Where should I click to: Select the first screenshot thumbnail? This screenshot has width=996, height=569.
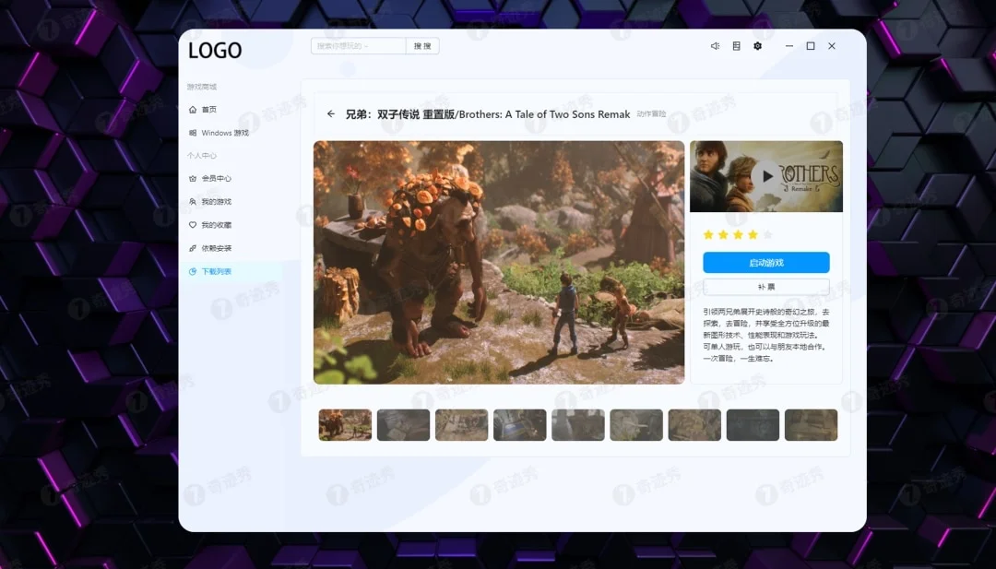point(345,425)
